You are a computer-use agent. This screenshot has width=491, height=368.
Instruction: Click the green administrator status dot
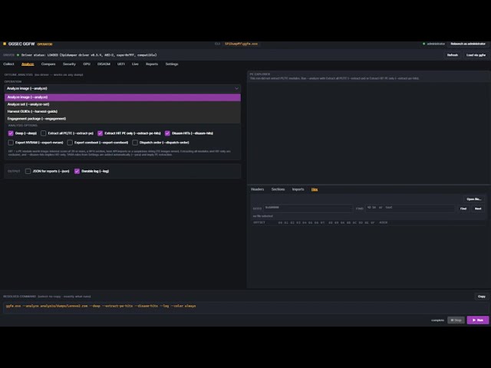[x=424, y=44]
